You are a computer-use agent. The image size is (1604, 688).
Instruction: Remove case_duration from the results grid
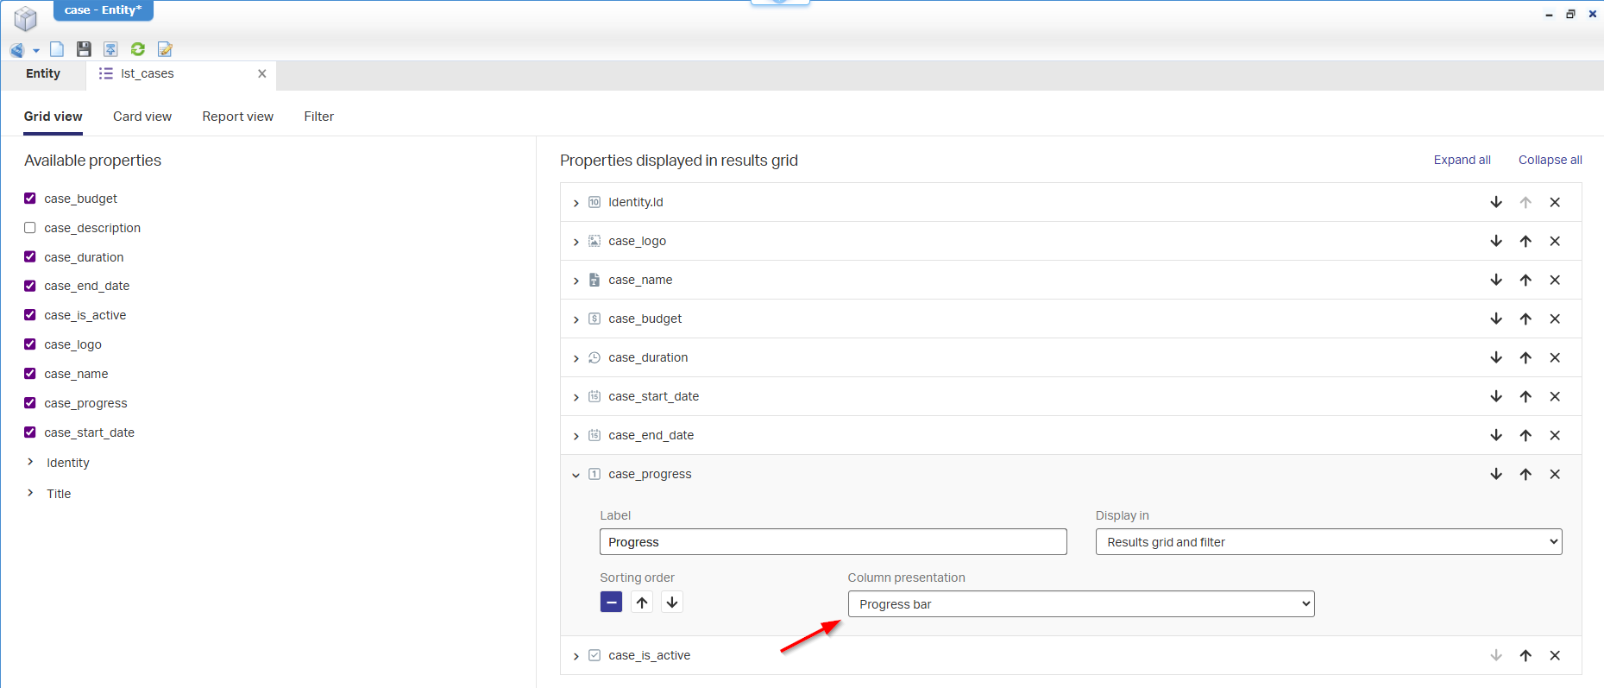(1554, 357)
